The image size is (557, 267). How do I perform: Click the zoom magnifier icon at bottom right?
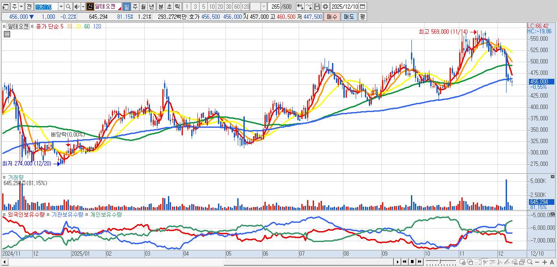click(530, 262)
